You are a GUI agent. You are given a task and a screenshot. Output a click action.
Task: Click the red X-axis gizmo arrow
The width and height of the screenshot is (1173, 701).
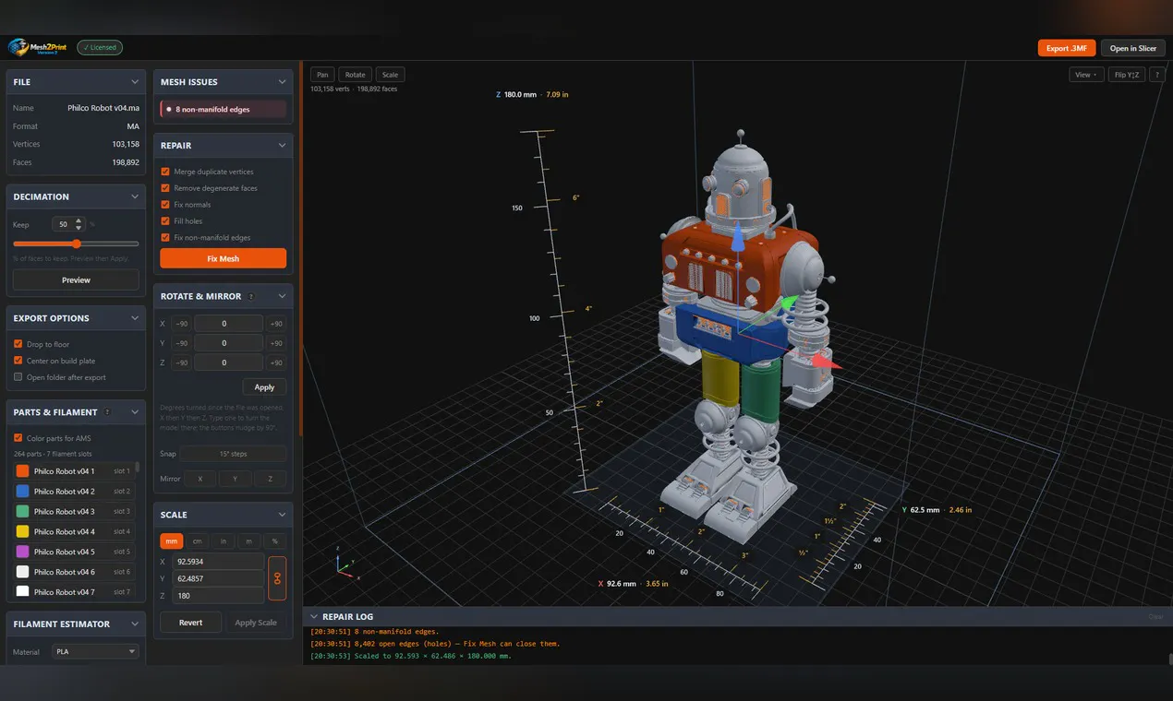(x=828, y=362)
